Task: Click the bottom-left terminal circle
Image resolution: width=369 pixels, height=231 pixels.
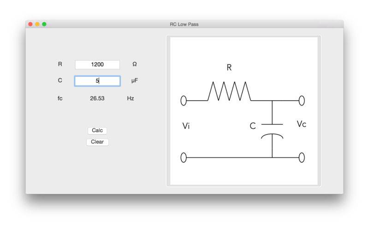Action: coord(184,158)
